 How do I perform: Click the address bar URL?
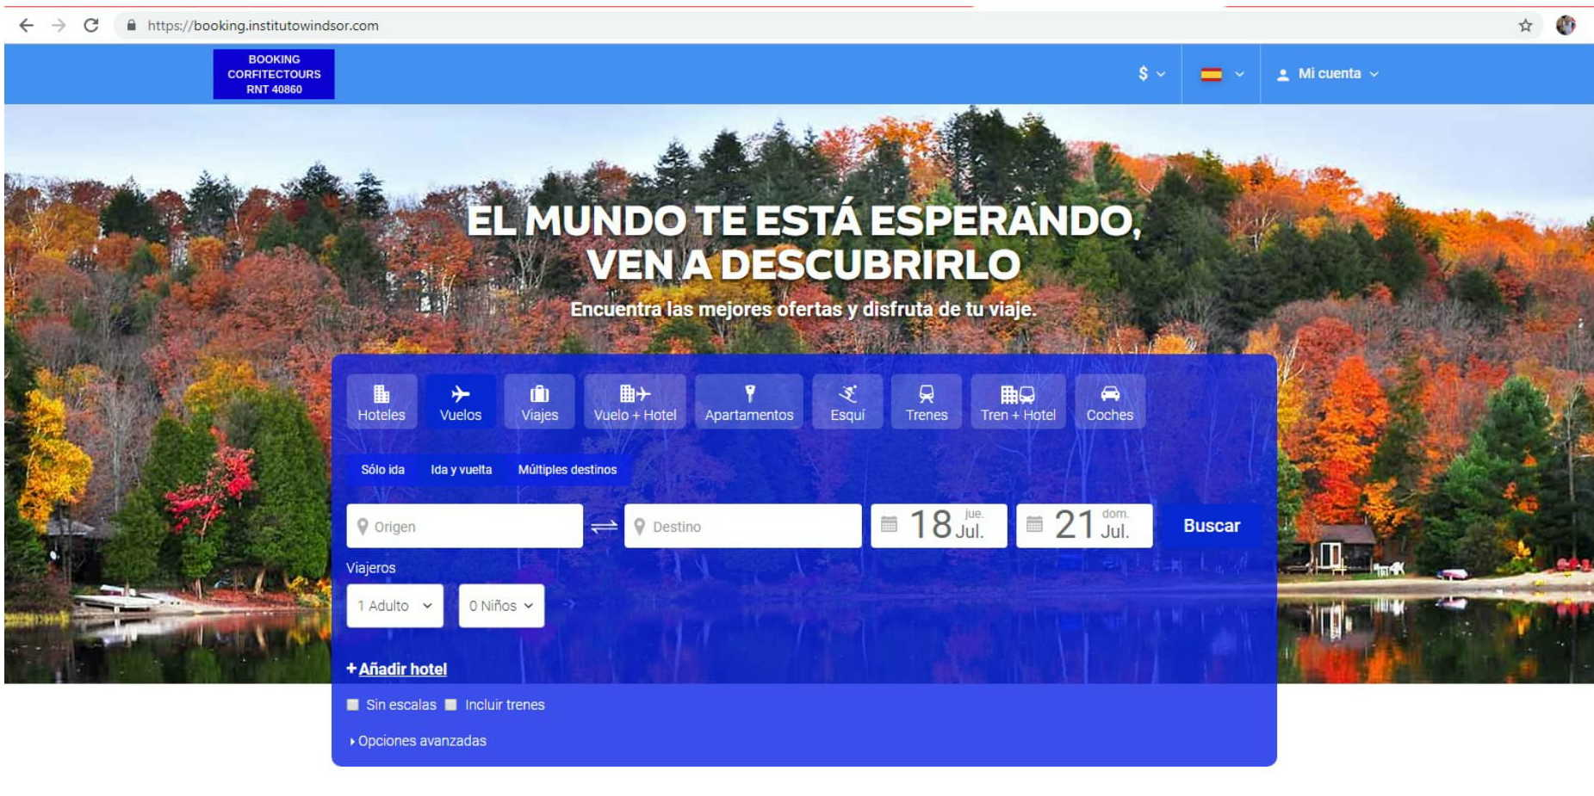263,26
